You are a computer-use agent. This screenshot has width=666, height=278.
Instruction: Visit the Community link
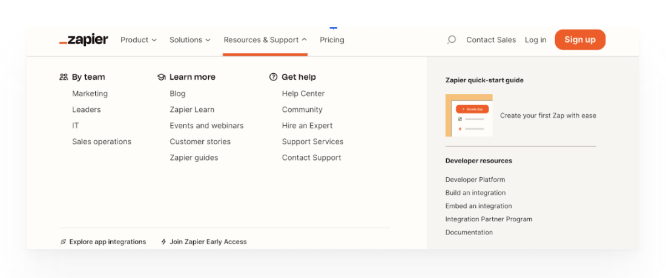[302, 110]
